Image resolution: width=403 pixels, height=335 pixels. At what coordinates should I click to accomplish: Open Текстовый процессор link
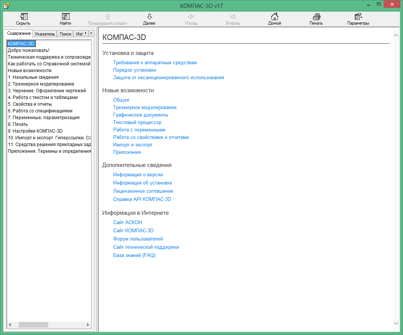coord(137,122)
